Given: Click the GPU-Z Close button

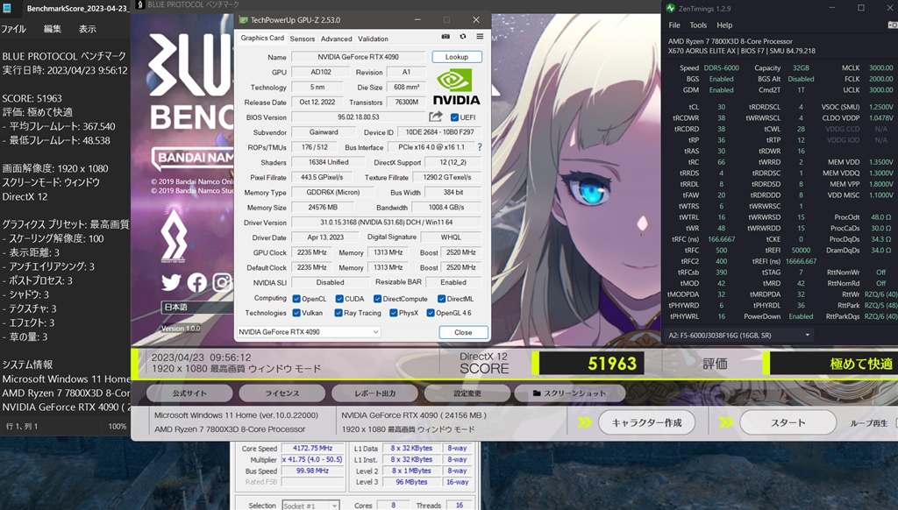Looking at the screenshot, I should tap(463, 332).
